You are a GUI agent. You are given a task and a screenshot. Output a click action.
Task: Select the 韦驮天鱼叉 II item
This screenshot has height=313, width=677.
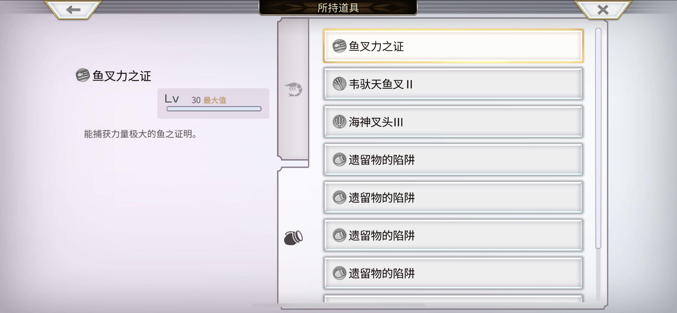tap(453, 84)
